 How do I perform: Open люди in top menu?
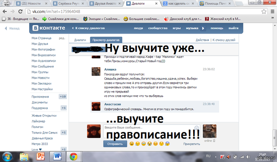pos(138,28)
